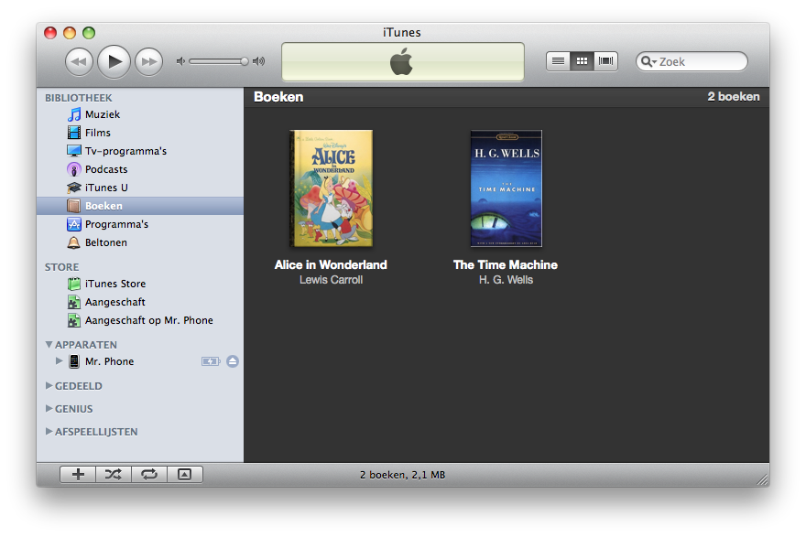Switch to Cover Flow view

click(605, 61)
